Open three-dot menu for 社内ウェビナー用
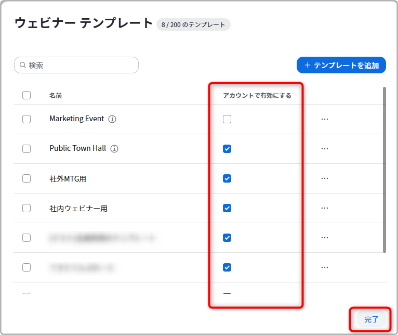The image size is (398, 335). [x=325, y=208]
